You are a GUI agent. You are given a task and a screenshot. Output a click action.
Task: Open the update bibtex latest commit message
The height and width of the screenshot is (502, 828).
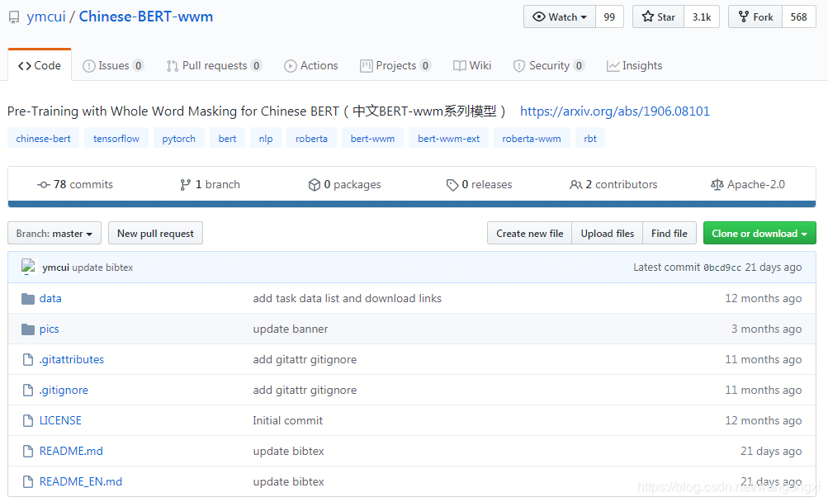102,268
